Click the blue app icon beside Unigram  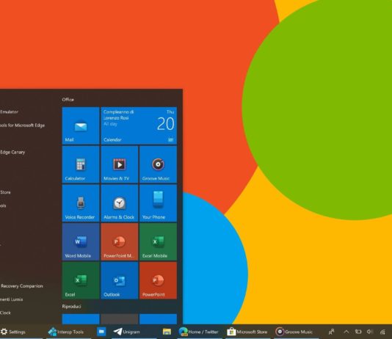click(101, 332)
